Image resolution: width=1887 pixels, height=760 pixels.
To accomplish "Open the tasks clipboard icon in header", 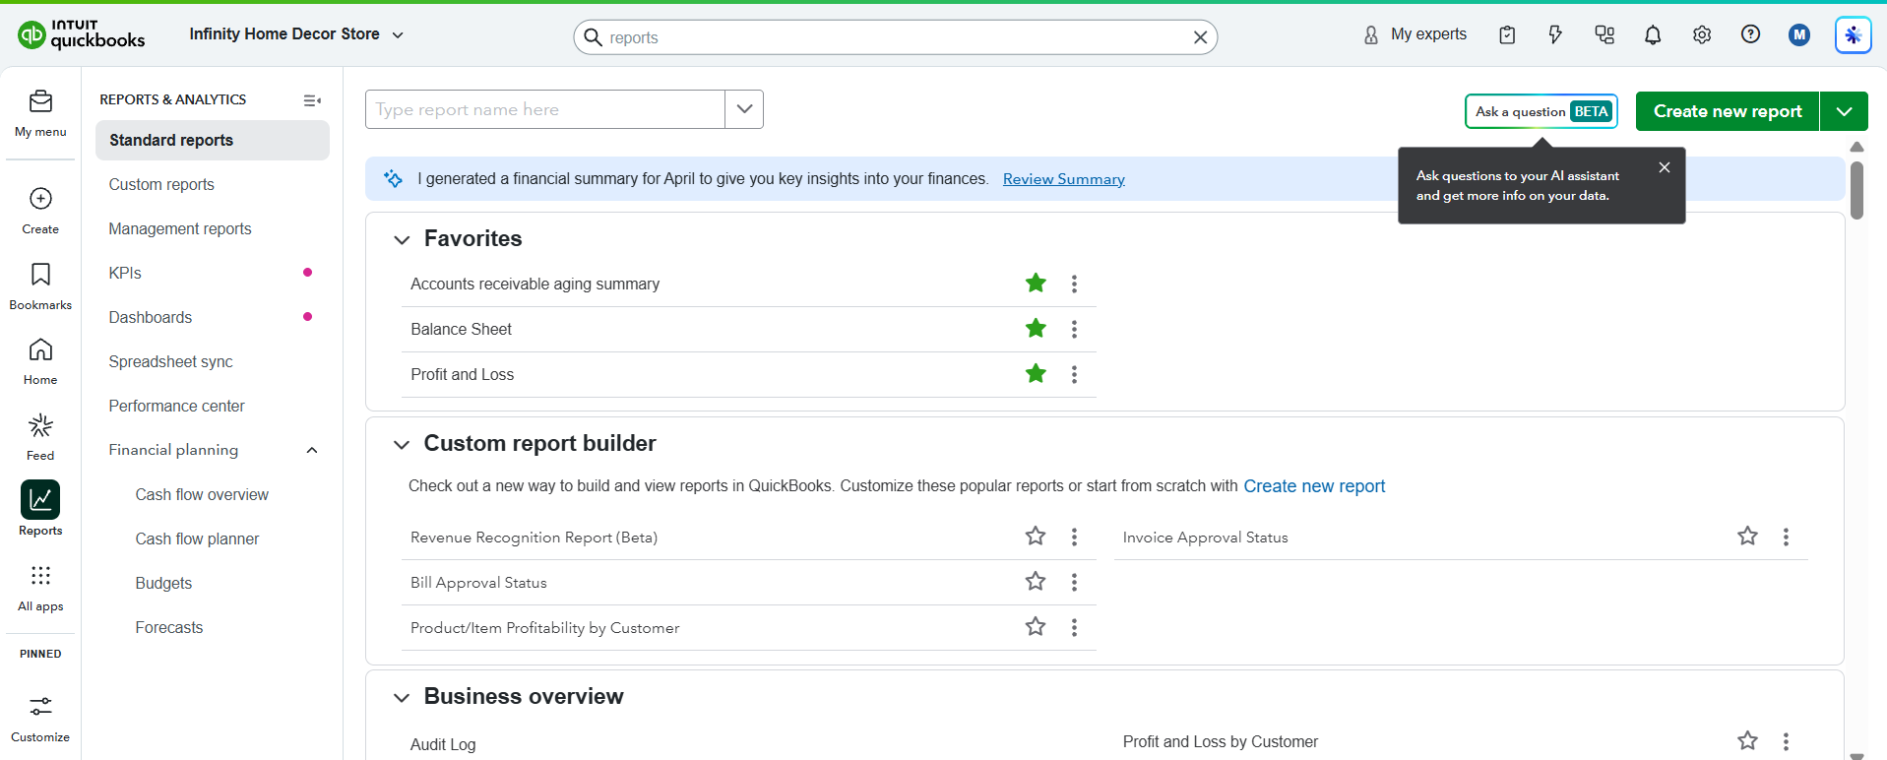I will coord(1507,35).
